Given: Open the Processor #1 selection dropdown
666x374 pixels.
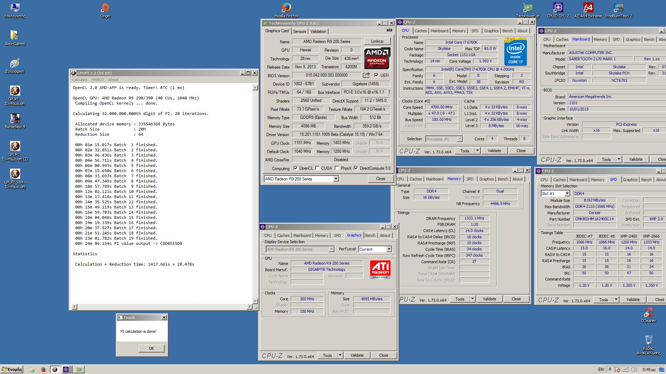Looking at the screenshot, I should pyautogui.click(x=460, y=139).
